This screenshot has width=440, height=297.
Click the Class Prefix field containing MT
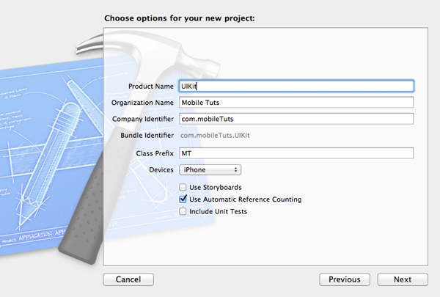(x=296, y=153)
